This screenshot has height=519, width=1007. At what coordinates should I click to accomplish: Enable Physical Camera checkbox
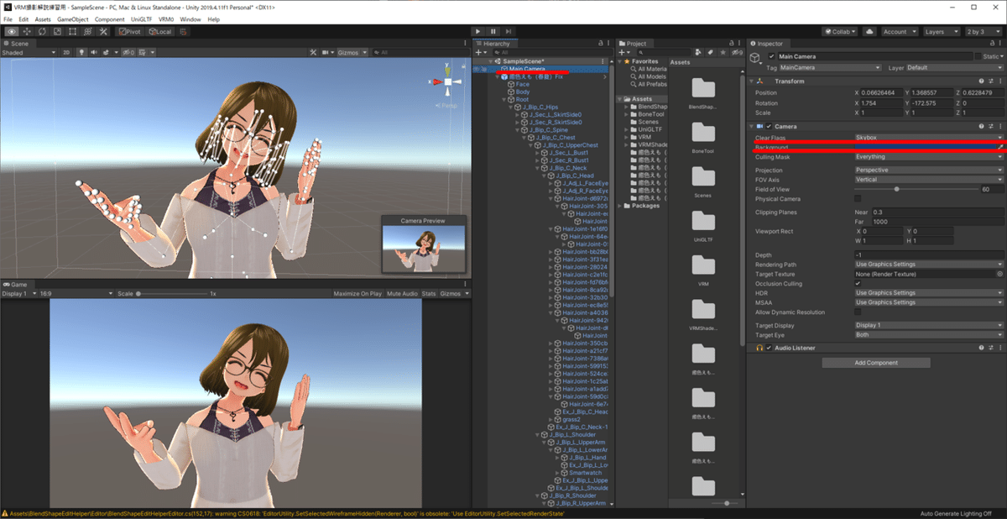pyautogui.click(x=858, y=199)
